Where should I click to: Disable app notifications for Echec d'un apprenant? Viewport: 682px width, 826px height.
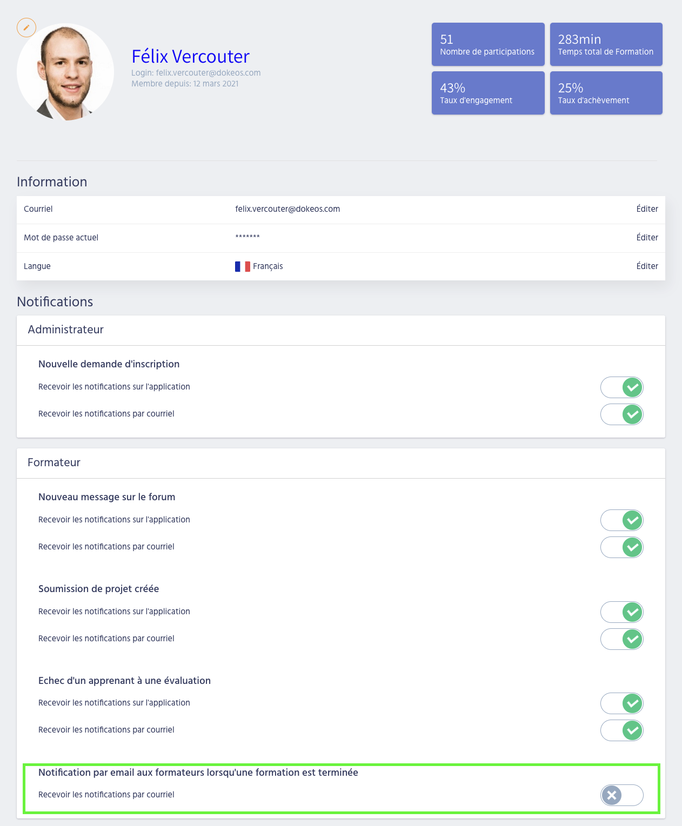pos(622,703)
